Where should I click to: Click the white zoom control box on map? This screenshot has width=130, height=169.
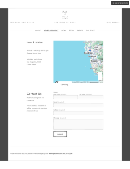click(100, 76)
